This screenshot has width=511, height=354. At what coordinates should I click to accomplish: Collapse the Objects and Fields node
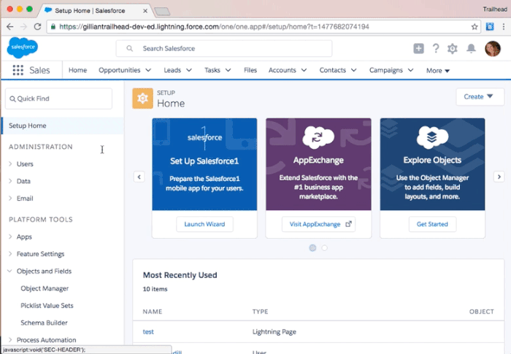pos(9,271)
